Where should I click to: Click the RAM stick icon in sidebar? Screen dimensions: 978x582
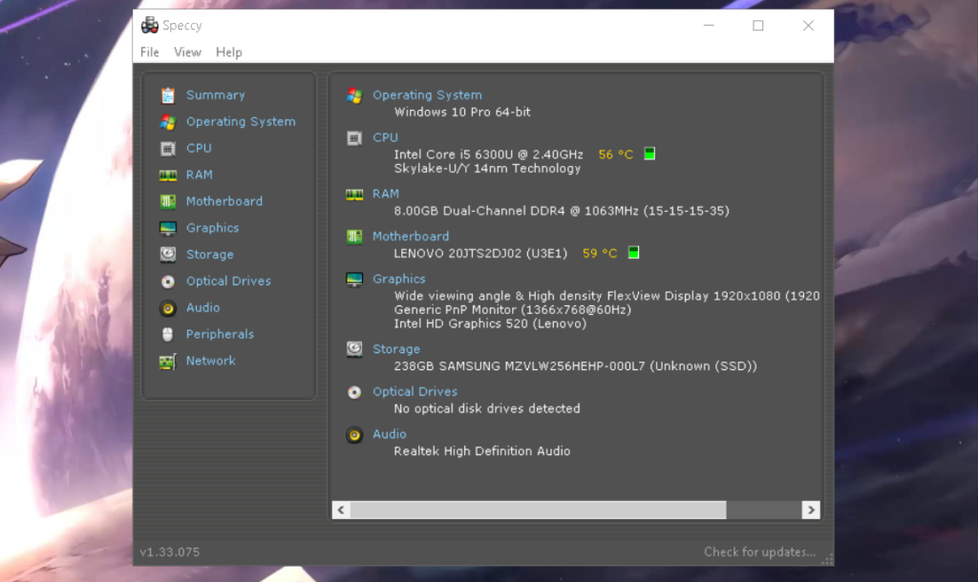(x=168, y=176)
